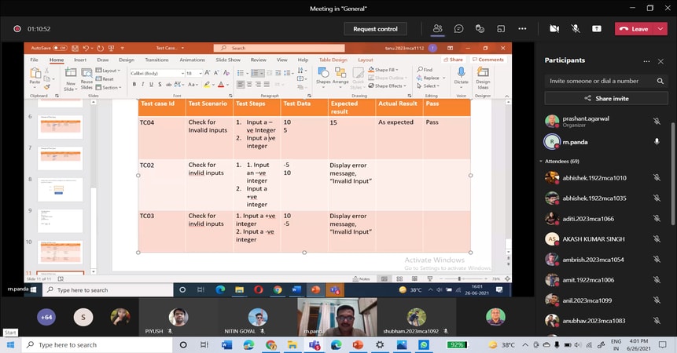Open More actions ellipsis in meeting toolbar

click(x=521, y=29)
